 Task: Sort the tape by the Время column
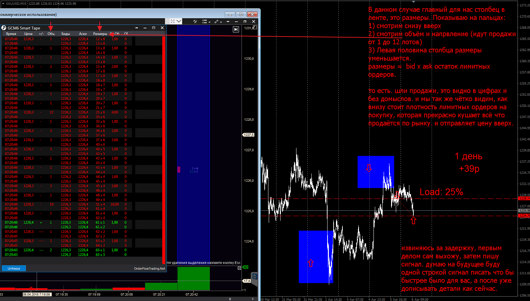[x=11, y=34]
